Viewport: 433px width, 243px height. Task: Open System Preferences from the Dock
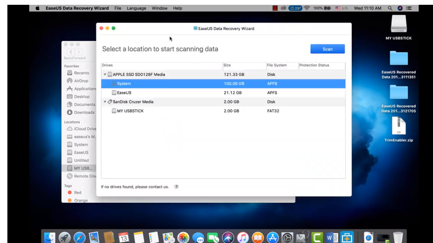pos(287,238)
